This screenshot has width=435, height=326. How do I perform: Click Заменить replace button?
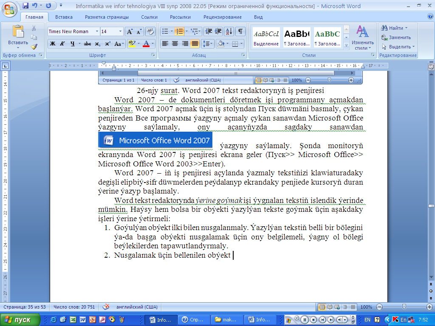click(x=396, y=37)
